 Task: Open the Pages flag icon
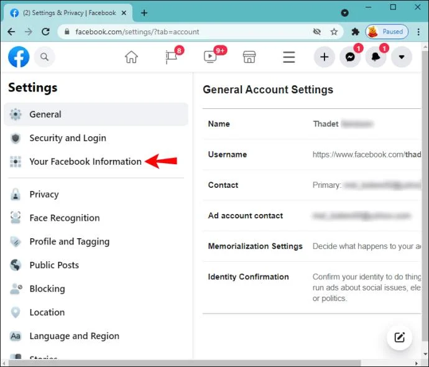tap(172, 57)
